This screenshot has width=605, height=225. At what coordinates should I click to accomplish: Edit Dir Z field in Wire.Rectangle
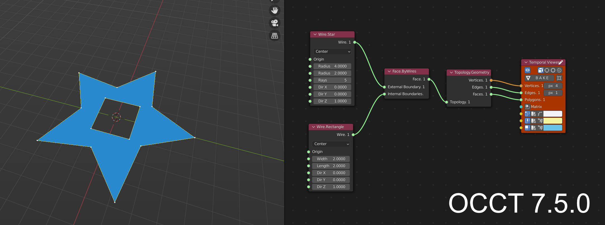tap(331, 187)
